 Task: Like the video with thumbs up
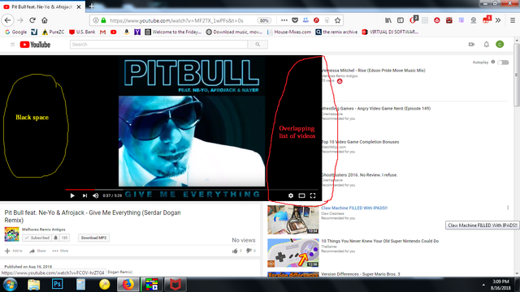[235, 251]
